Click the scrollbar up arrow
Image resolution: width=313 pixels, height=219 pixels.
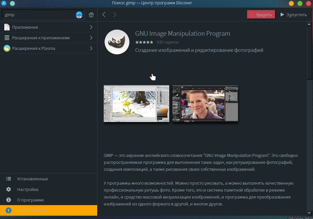(309, 24)
